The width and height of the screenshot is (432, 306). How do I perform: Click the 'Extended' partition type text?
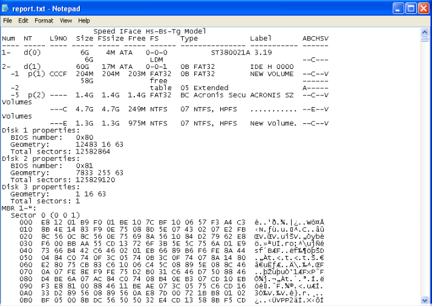(x=209, y=88)
